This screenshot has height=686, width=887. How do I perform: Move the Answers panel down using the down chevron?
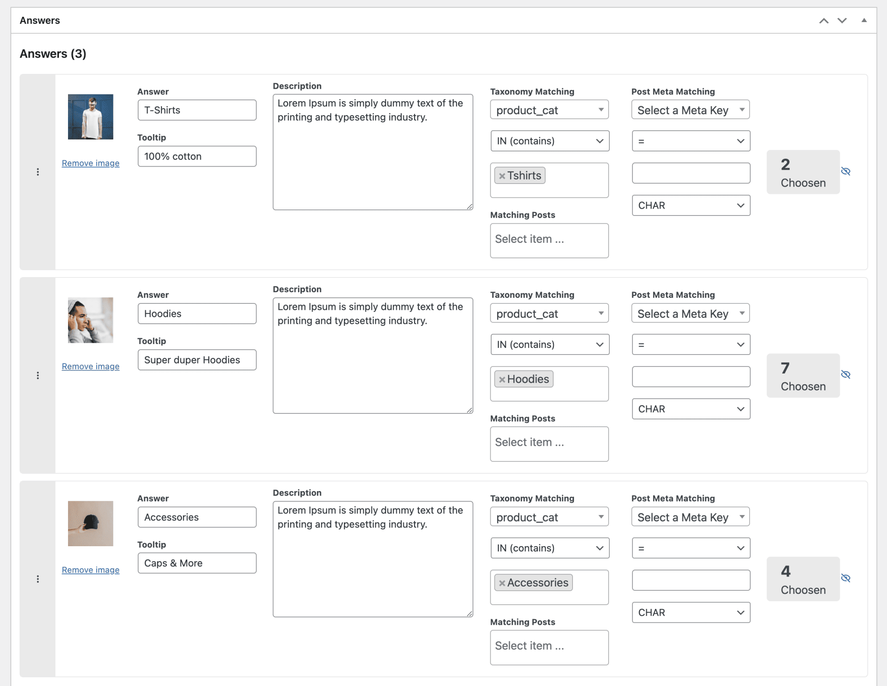(841, 20)
